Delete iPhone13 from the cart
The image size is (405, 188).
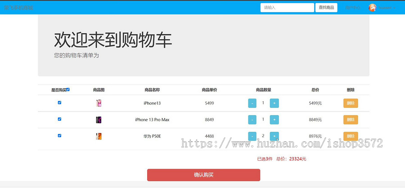pyautogui.click(x=351, y=103)
